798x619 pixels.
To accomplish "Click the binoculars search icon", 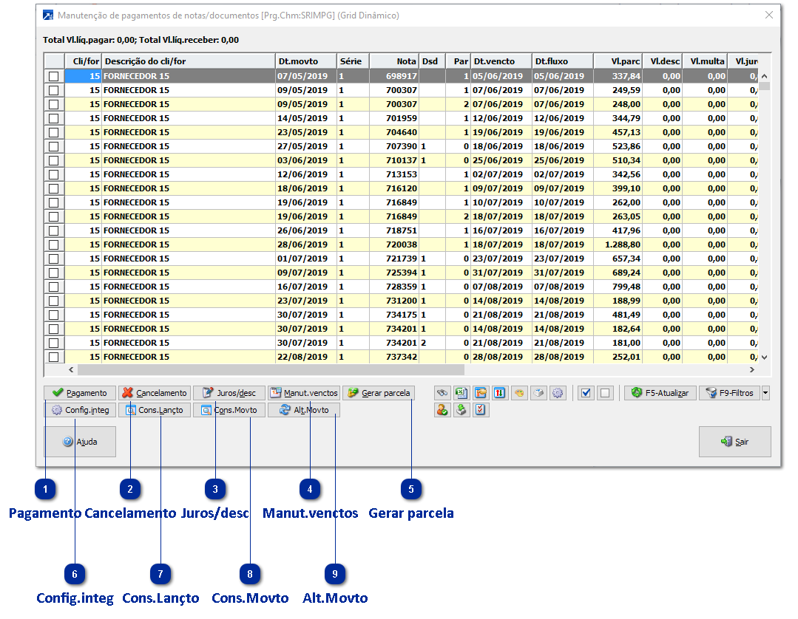I will pyautogui.click(x=442, y=393).
